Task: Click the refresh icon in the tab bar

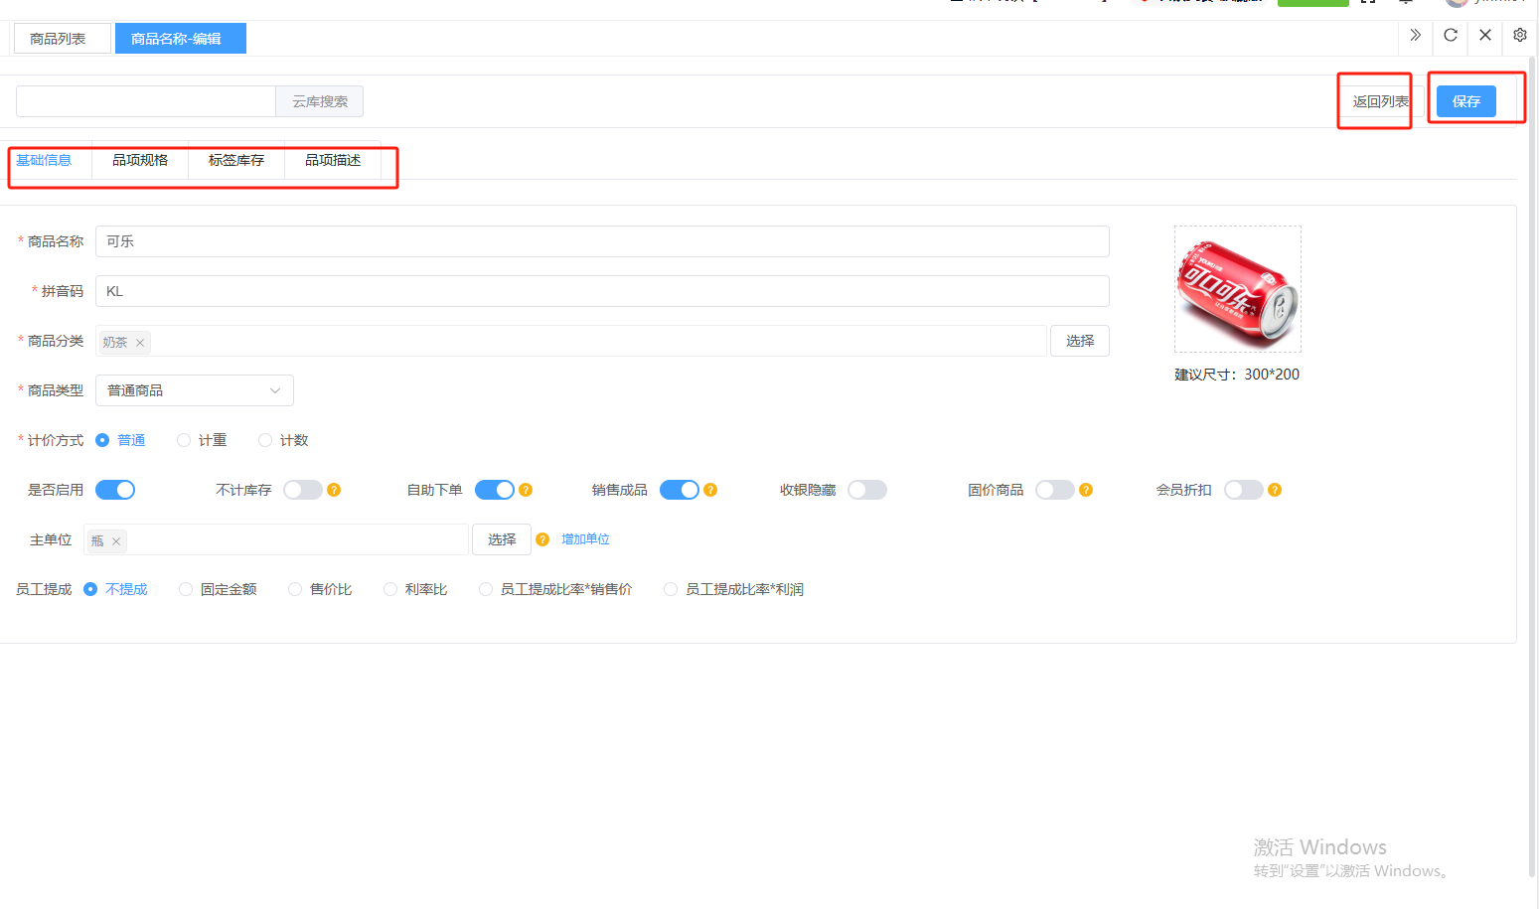Action: pos(1451,35)
